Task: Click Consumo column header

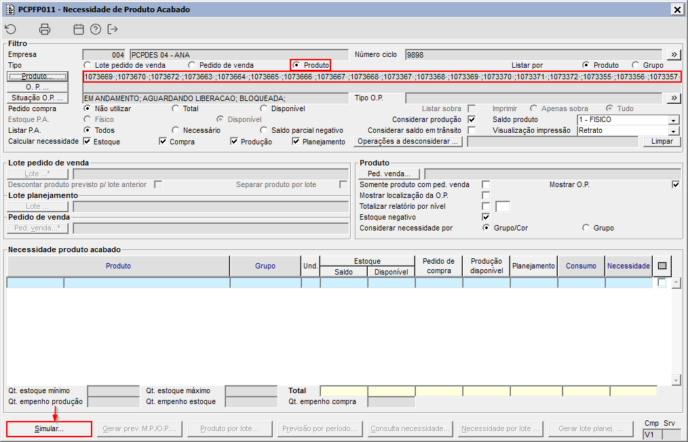Action: [x=581, y=266]
